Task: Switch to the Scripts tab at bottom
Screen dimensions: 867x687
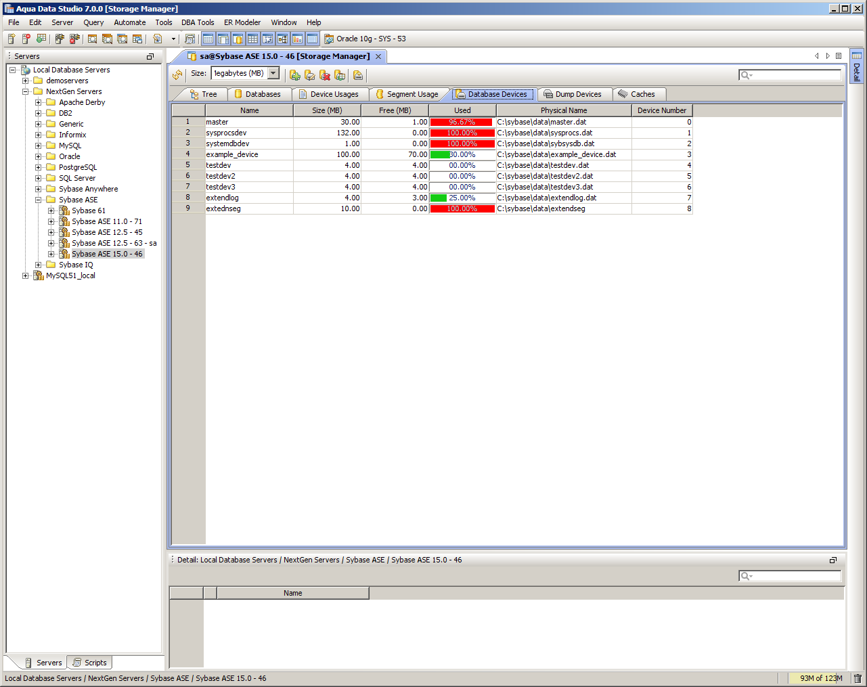Action: (89, 663)
